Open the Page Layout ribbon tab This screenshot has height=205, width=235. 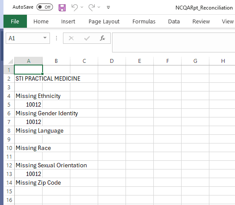(104, 22)
